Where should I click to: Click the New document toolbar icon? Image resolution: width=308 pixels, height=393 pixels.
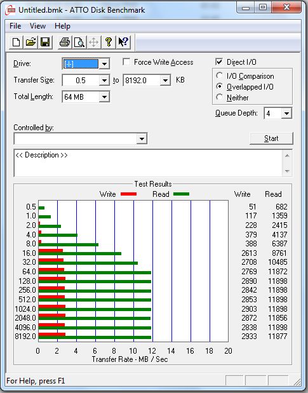17,42
